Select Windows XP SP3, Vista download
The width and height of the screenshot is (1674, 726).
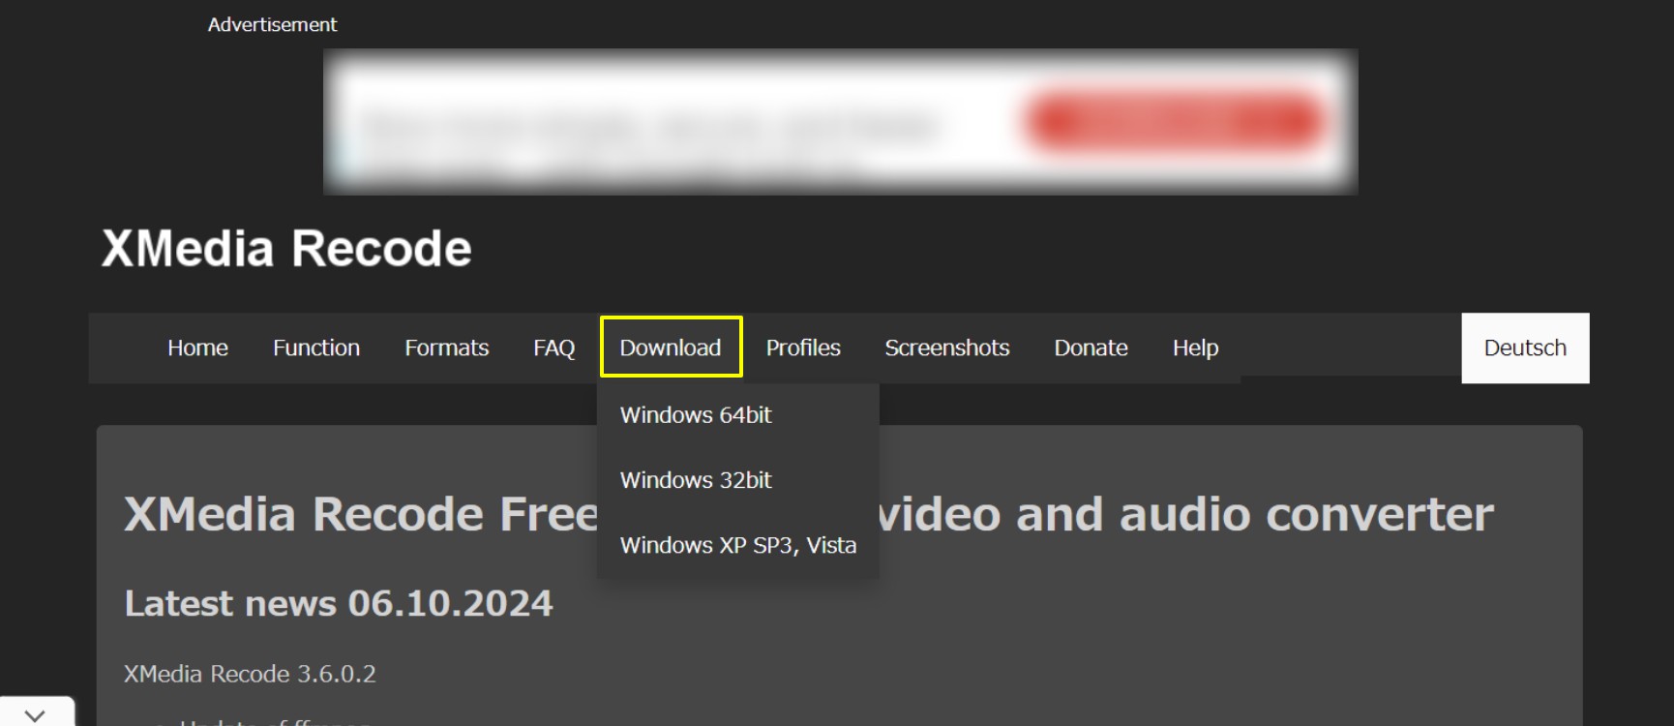coord(738,545)
